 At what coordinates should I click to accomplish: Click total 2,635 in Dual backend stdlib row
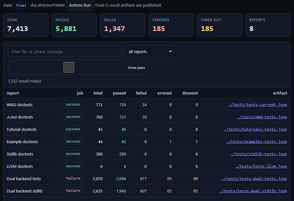click(98, 191)
